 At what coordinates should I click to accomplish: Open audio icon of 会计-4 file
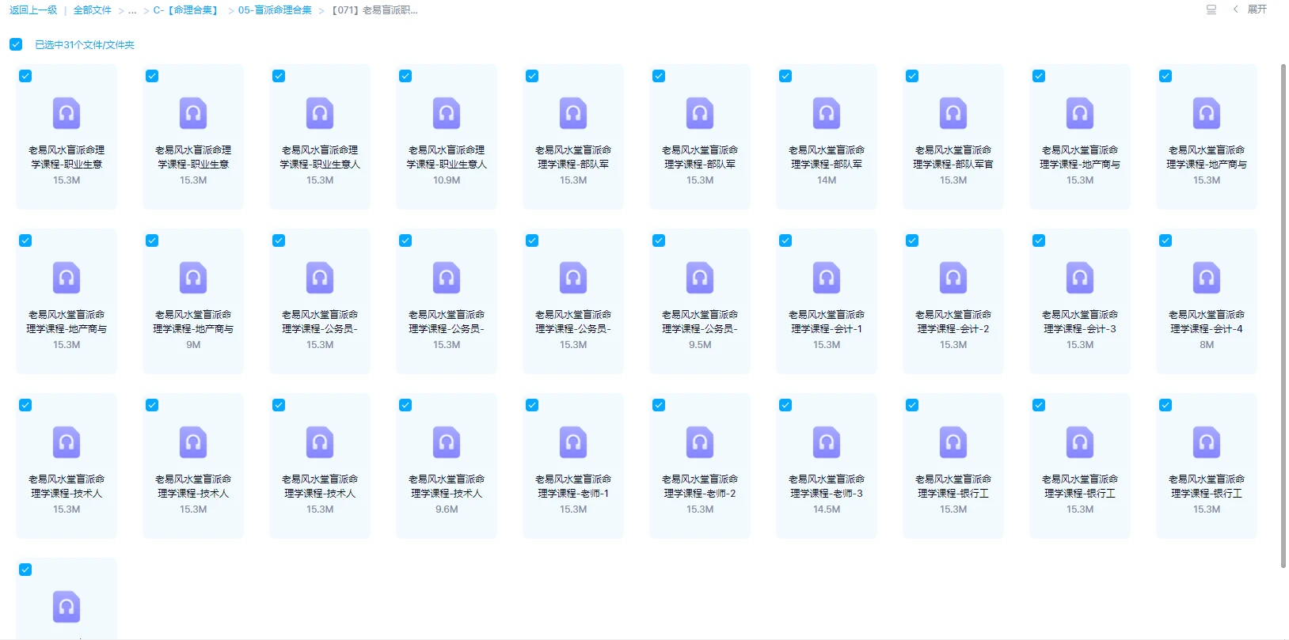tap(1207, 278)
